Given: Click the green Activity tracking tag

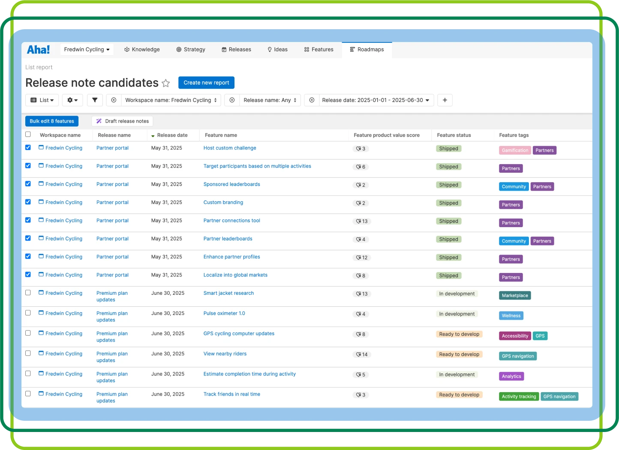Looking at the screenshot, I should (519, 397).
